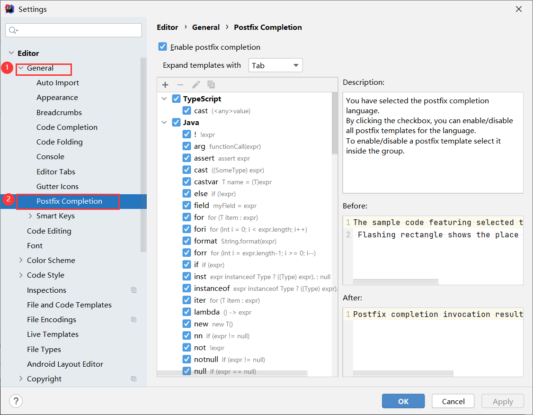This screenshot has width=533, height=415.
Task: Uncheck the Java fori template checkbox
Action: click(187, 229)
